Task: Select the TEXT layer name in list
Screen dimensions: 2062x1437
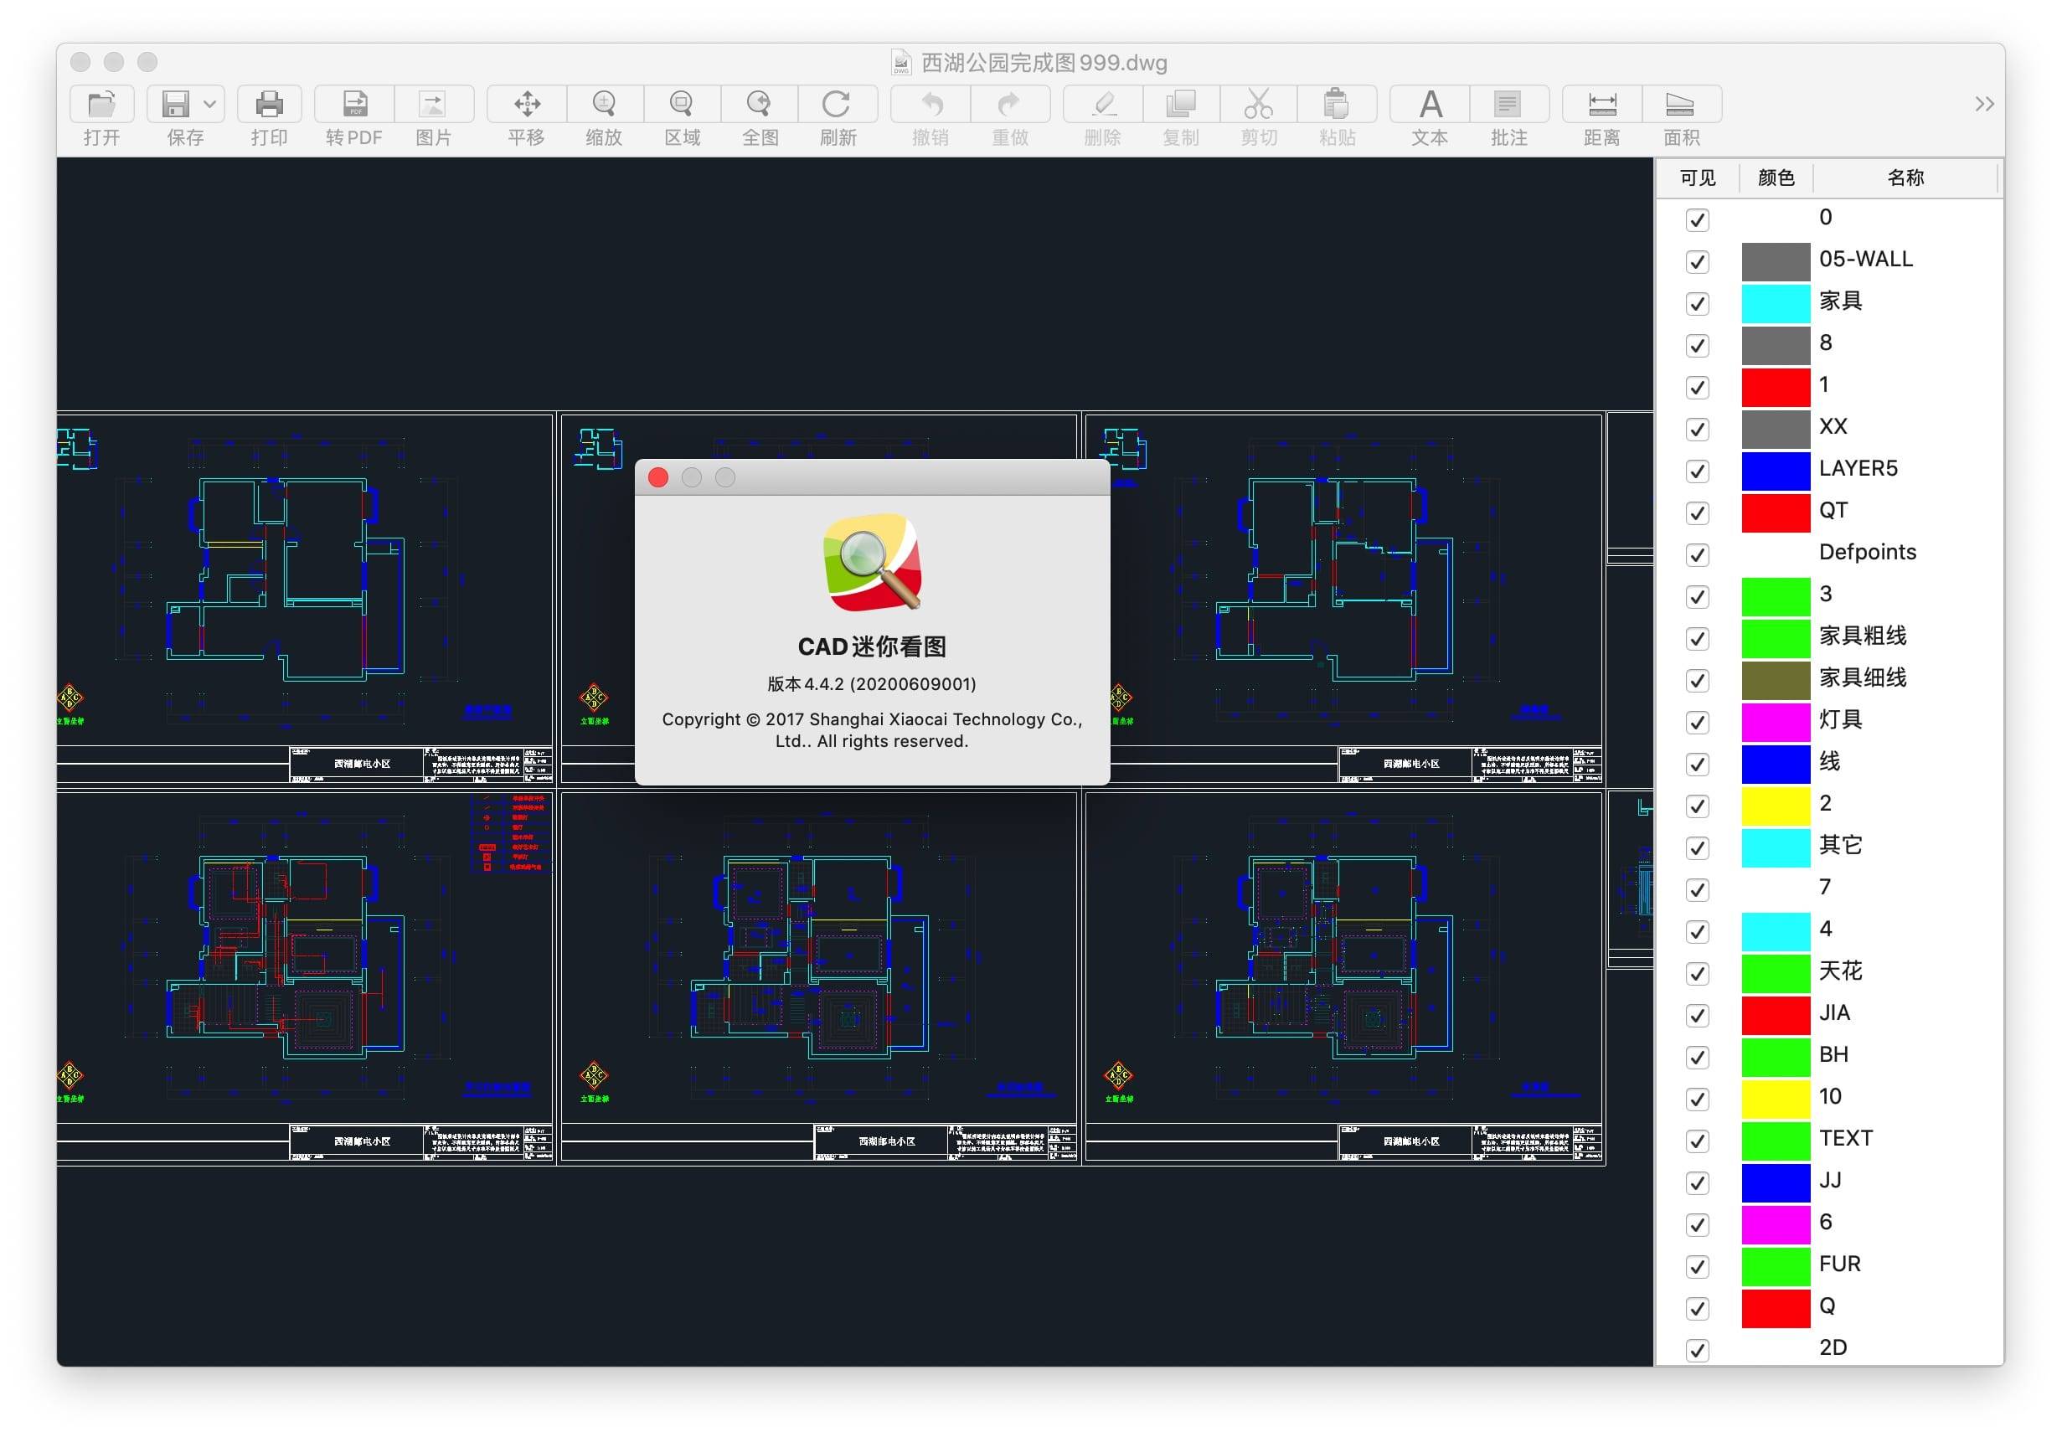Action: [1845, 1139]
